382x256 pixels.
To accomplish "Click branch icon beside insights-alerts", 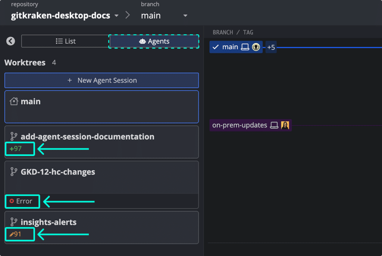I will [x=14, y=223].
